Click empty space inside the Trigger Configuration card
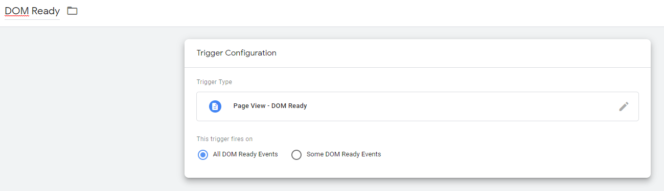This screenshot has width=664, height=191. pos(511,153)
